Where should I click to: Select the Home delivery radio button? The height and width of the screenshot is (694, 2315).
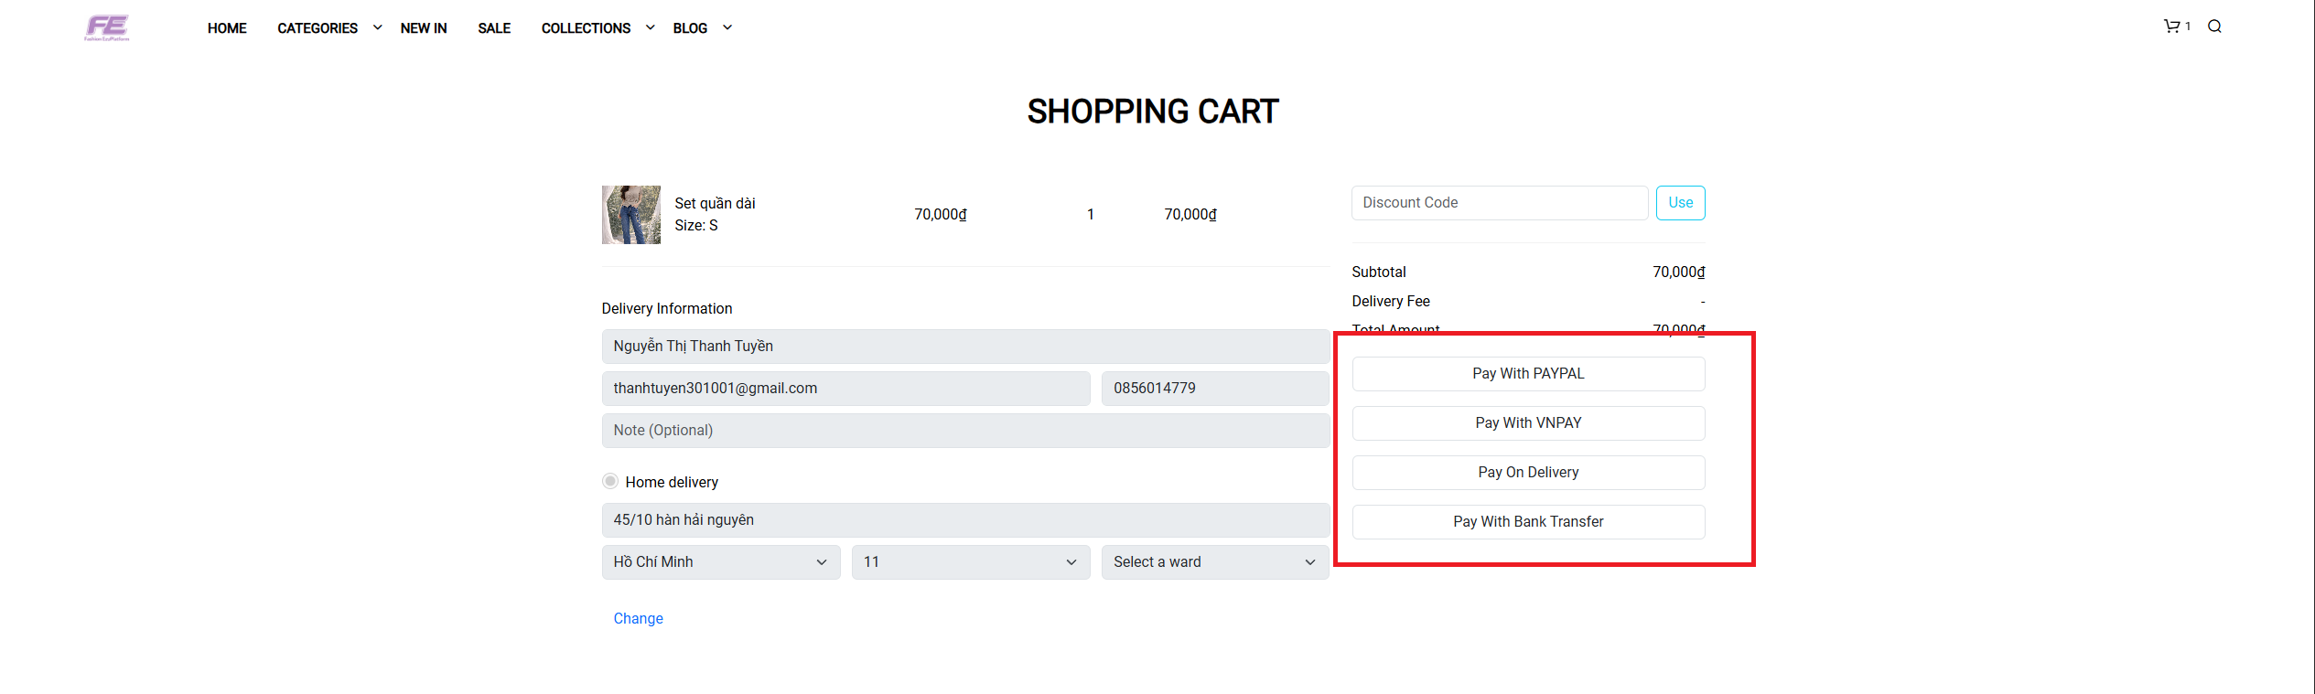point(610,482)
